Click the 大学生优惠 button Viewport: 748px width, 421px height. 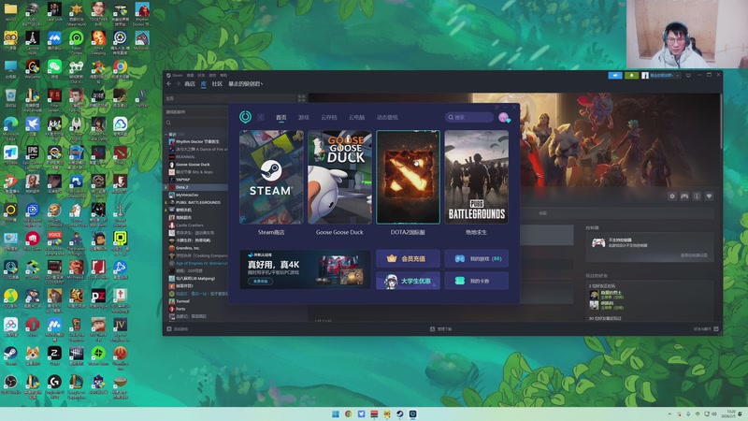pyautogui.click(x=408, y=281)
